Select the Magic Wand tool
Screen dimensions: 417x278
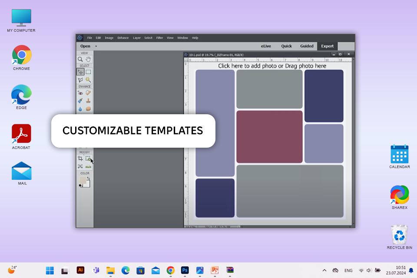tap(88, 80)
